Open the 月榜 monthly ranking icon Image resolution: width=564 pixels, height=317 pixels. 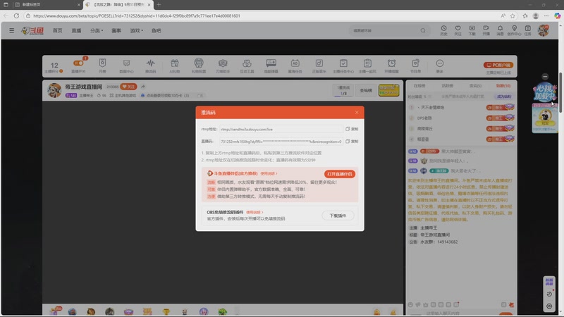(102, 66)
